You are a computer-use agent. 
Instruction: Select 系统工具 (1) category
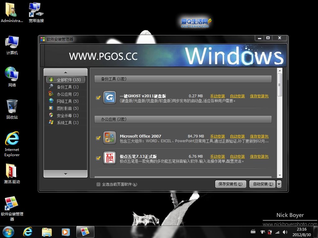(66, 123)
